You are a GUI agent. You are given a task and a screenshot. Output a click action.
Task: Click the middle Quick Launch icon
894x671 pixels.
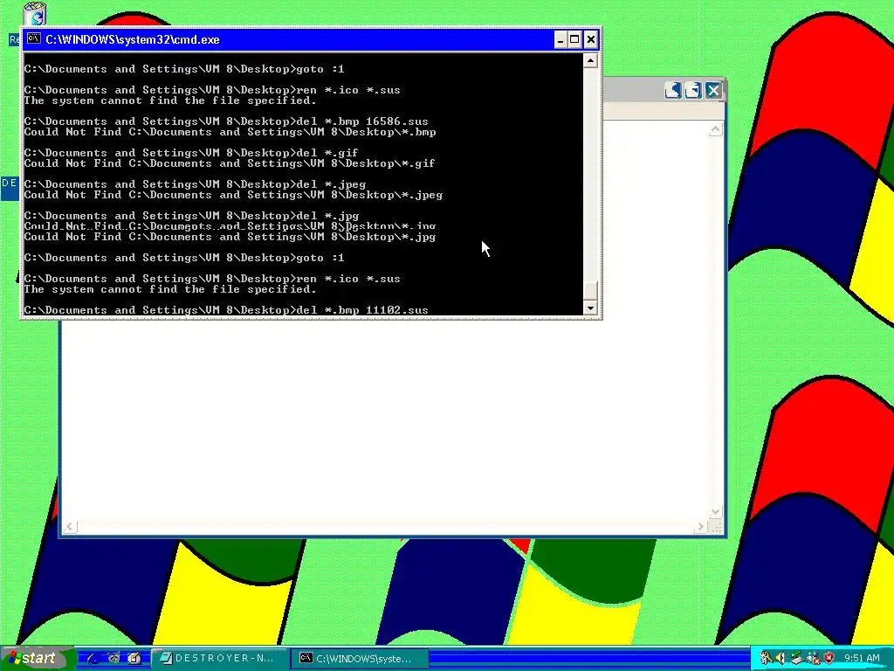(114, 658)
